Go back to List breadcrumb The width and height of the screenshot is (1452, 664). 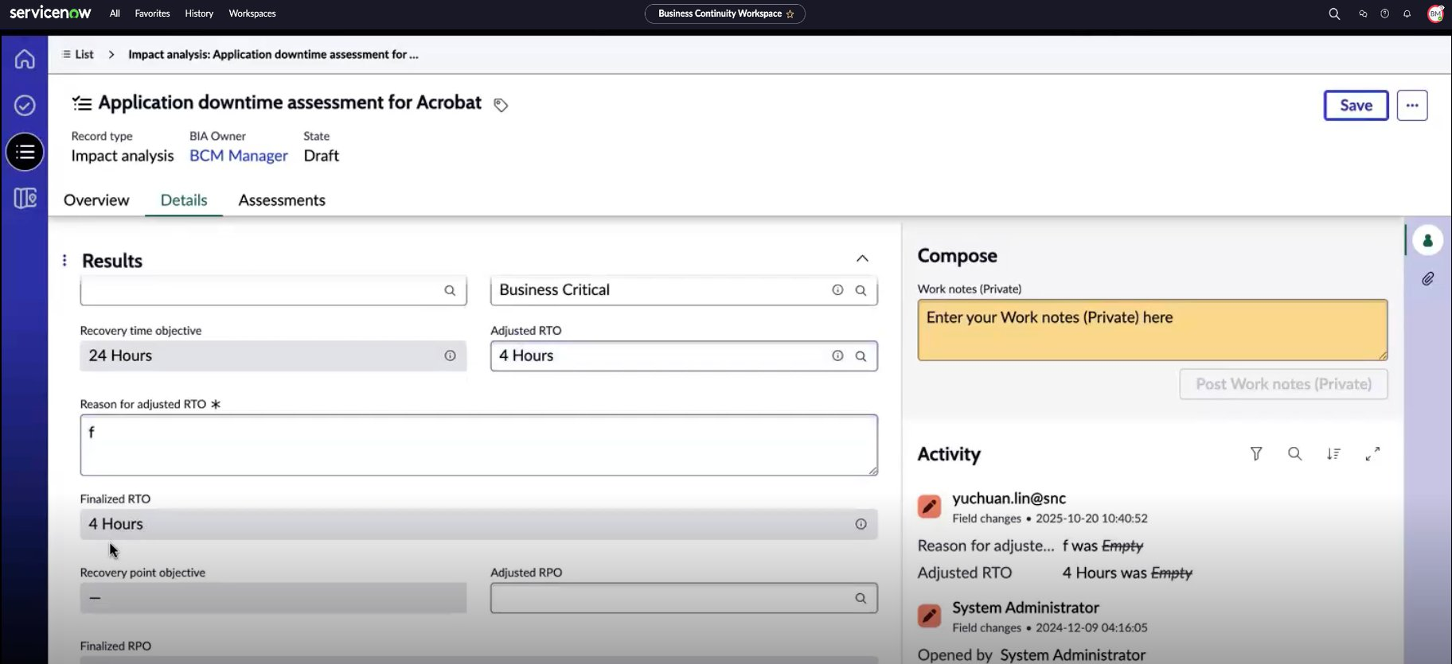78,54
